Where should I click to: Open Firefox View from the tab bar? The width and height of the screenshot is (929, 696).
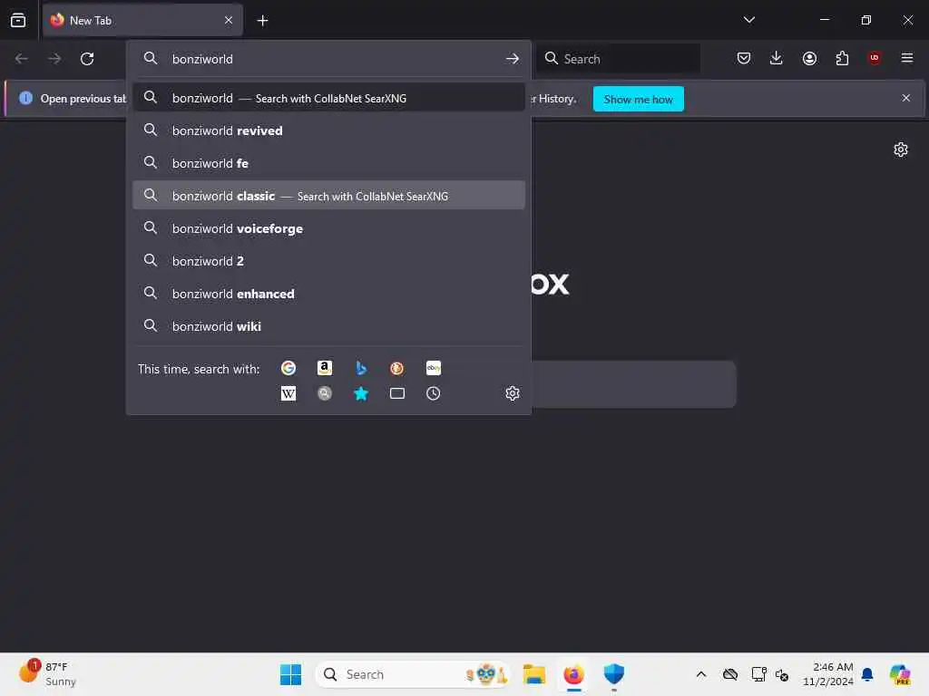click(18, 20)
